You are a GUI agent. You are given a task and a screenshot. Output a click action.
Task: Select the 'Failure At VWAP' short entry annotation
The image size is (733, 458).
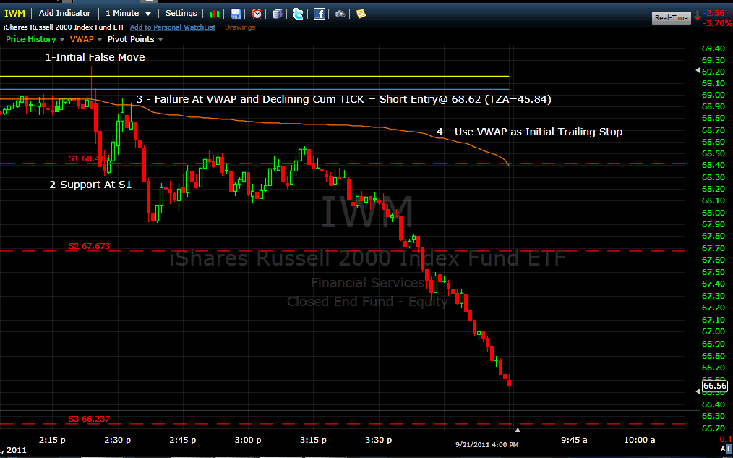coord(343,99)
